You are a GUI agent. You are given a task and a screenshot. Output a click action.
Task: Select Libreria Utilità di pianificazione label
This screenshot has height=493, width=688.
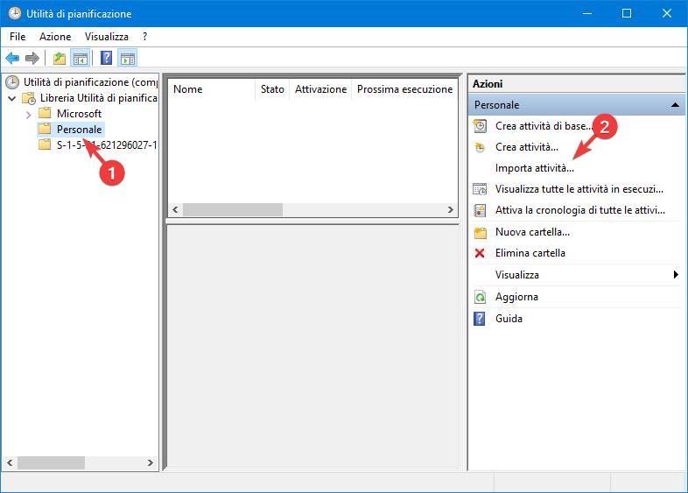click(99, 98)
